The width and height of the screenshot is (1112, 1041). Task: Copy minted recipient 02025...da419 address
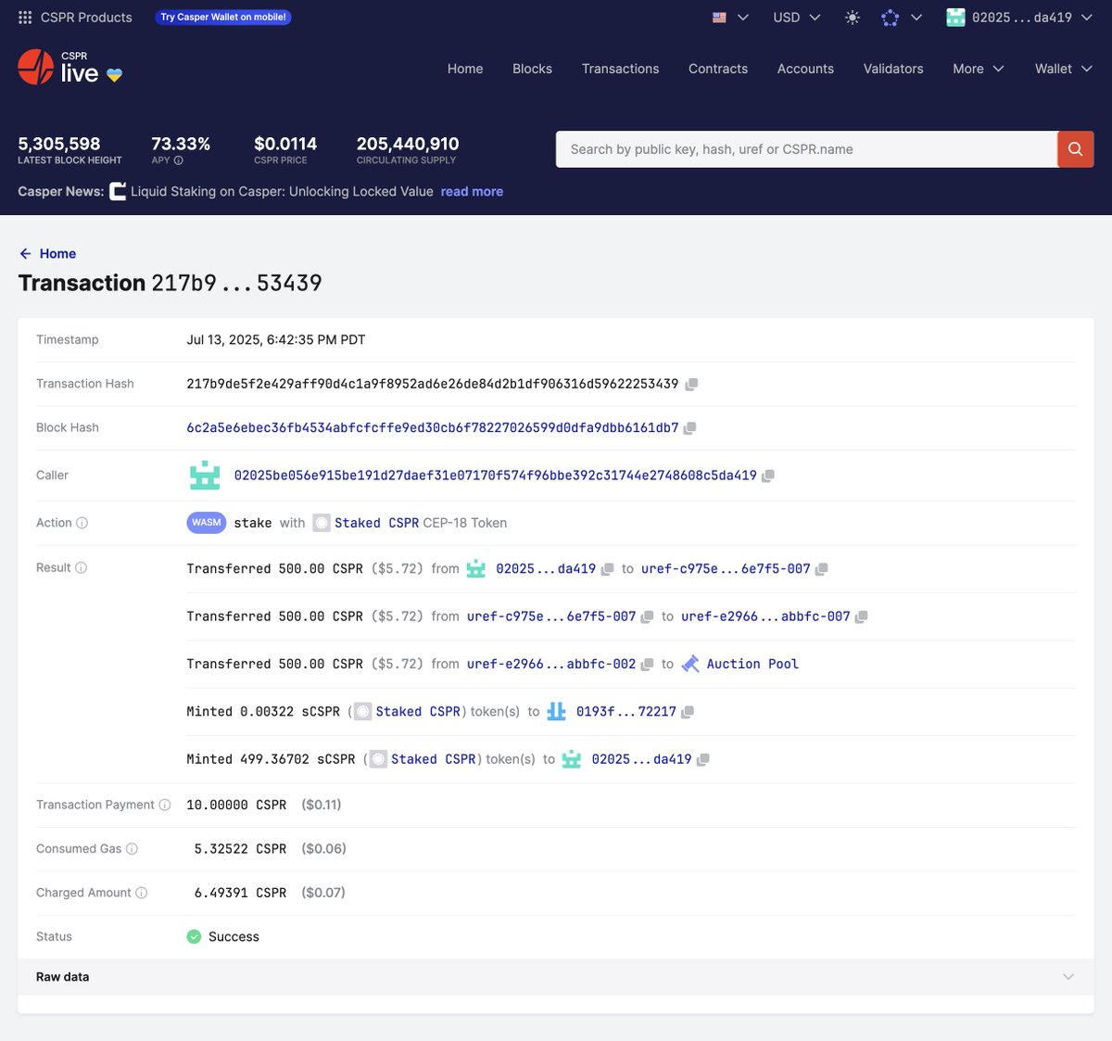coord(702,759)
